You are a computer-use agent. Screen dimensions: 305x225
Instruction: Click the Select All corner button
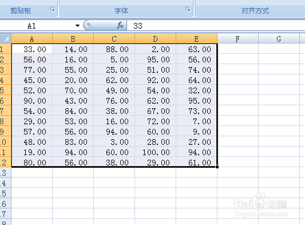6,38
